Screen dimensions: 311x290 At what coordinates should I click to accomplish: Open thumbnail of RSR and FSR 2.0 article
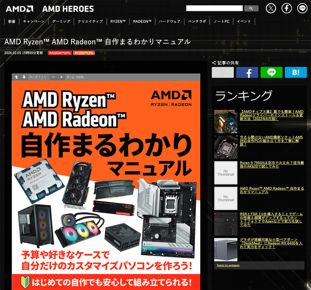click(x=225, y=224)
